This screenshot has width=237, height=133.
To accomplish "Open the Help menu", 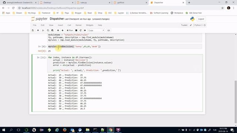I will tap(100, 25).
